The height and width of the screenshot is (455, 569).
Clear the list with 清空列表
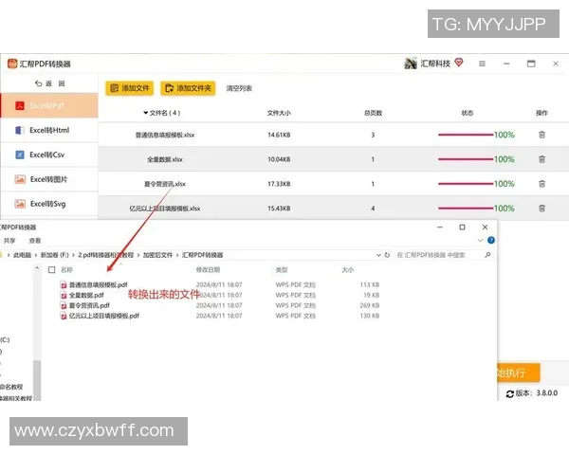[239, 88]
